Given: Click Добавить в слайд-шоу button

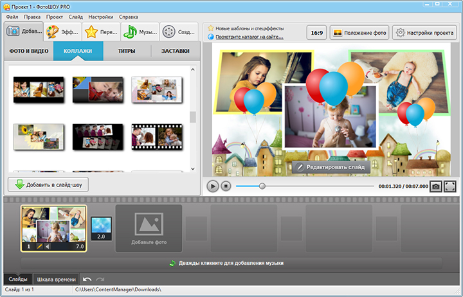Looking at the screenshot, I should click(49, 184).
